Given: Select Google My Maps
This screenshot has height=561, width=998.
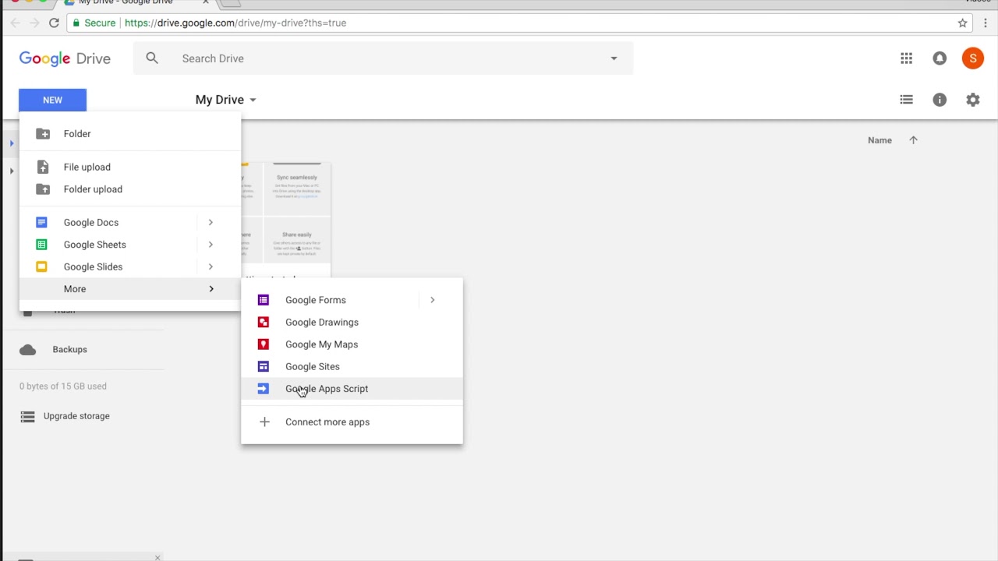Looking at the screenshot, I should 352,344.
